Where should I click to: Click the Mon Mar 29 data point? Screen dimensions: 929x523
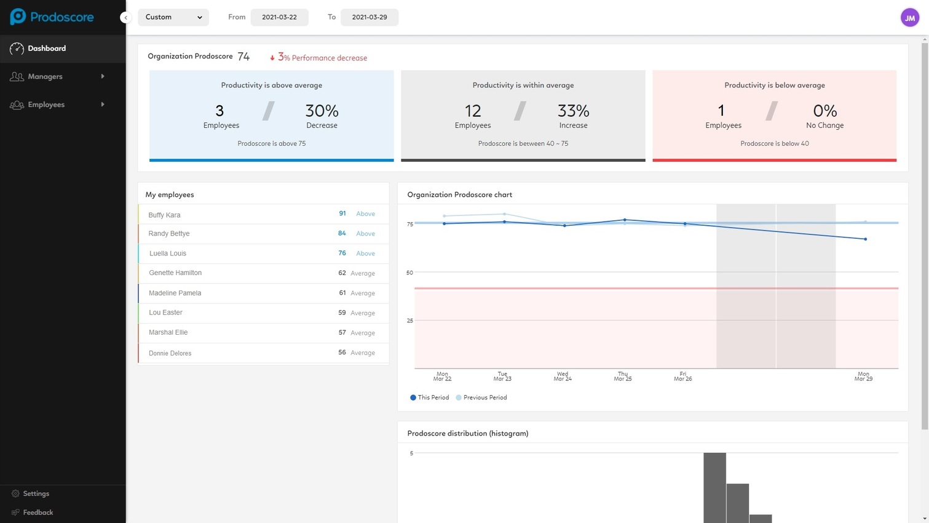pos(865,239)
